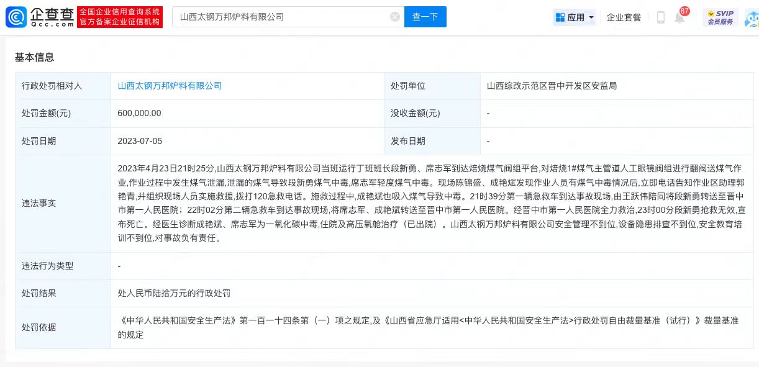Select the 处人民币陆拾万元的行政处罚 result text
Viewport: 759px width, 367px height.
click(x=174, y=293)
